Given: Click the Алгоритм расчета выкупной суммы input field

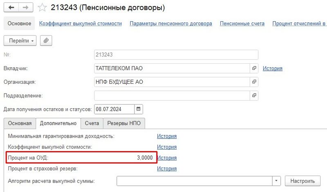Looking at the screenshot, I should tap(195, 181).
